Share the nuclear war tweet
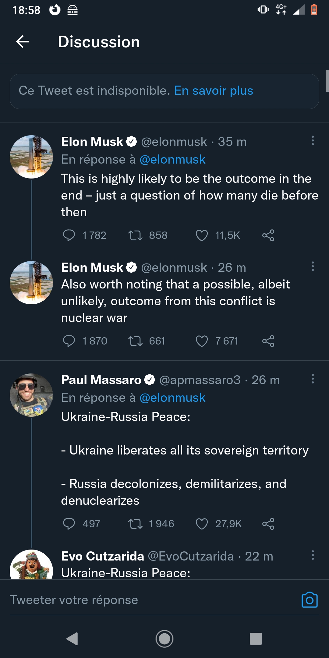 pos(268,341)
